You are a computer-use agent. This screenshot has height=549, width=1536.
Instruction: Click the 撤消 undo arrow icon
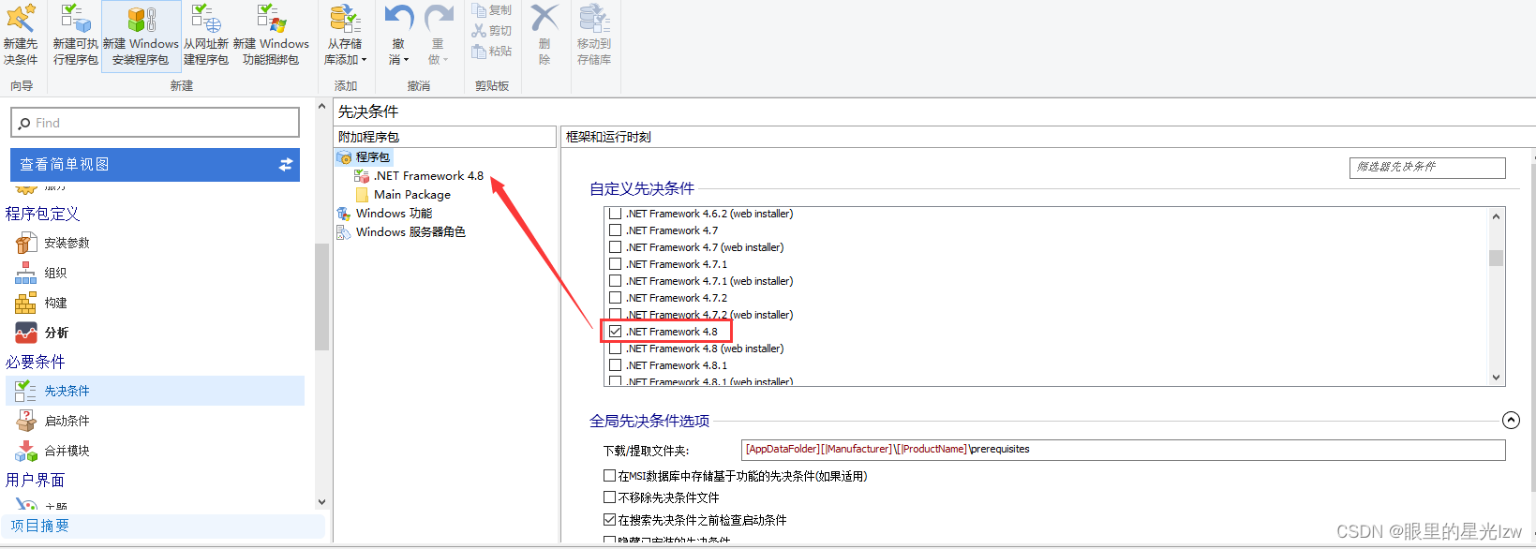pos(399,18)
